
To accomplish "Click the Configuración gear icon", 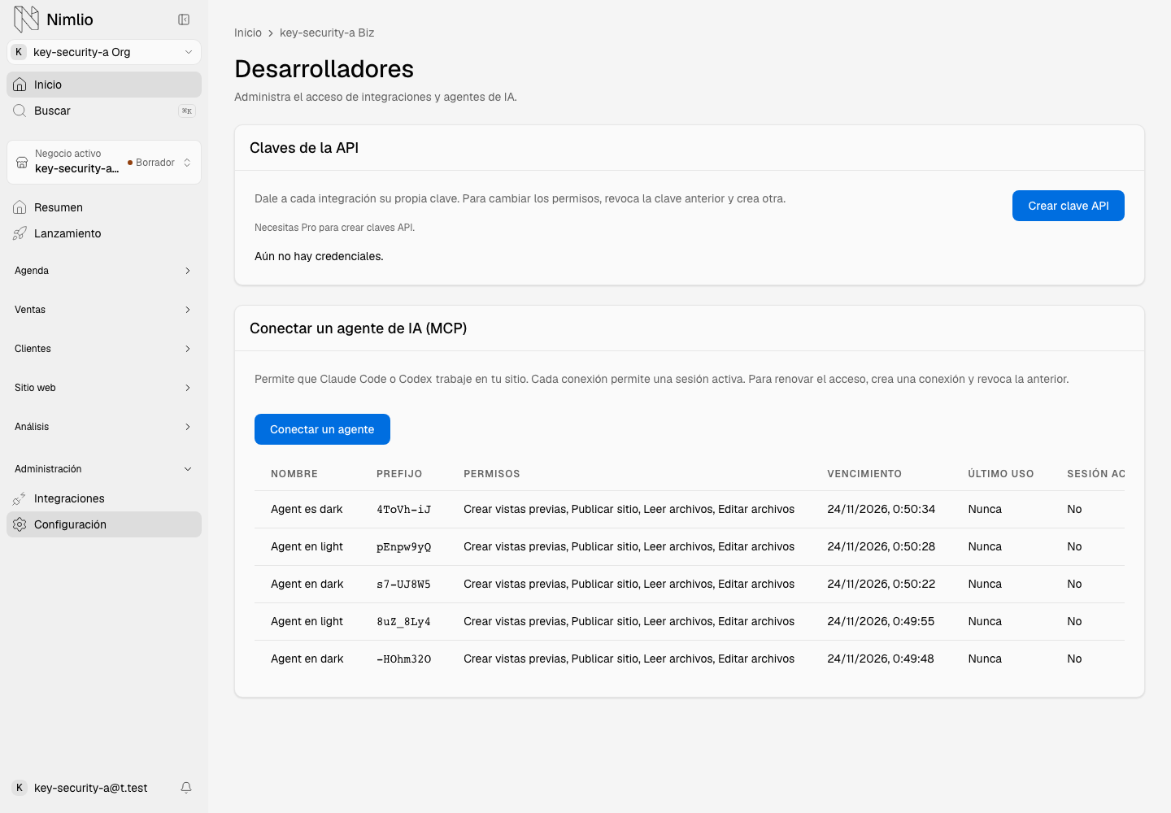I will click(20, 524).
